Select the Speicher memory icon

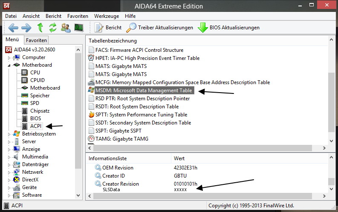pyautogui.click(x=25, y=95)
